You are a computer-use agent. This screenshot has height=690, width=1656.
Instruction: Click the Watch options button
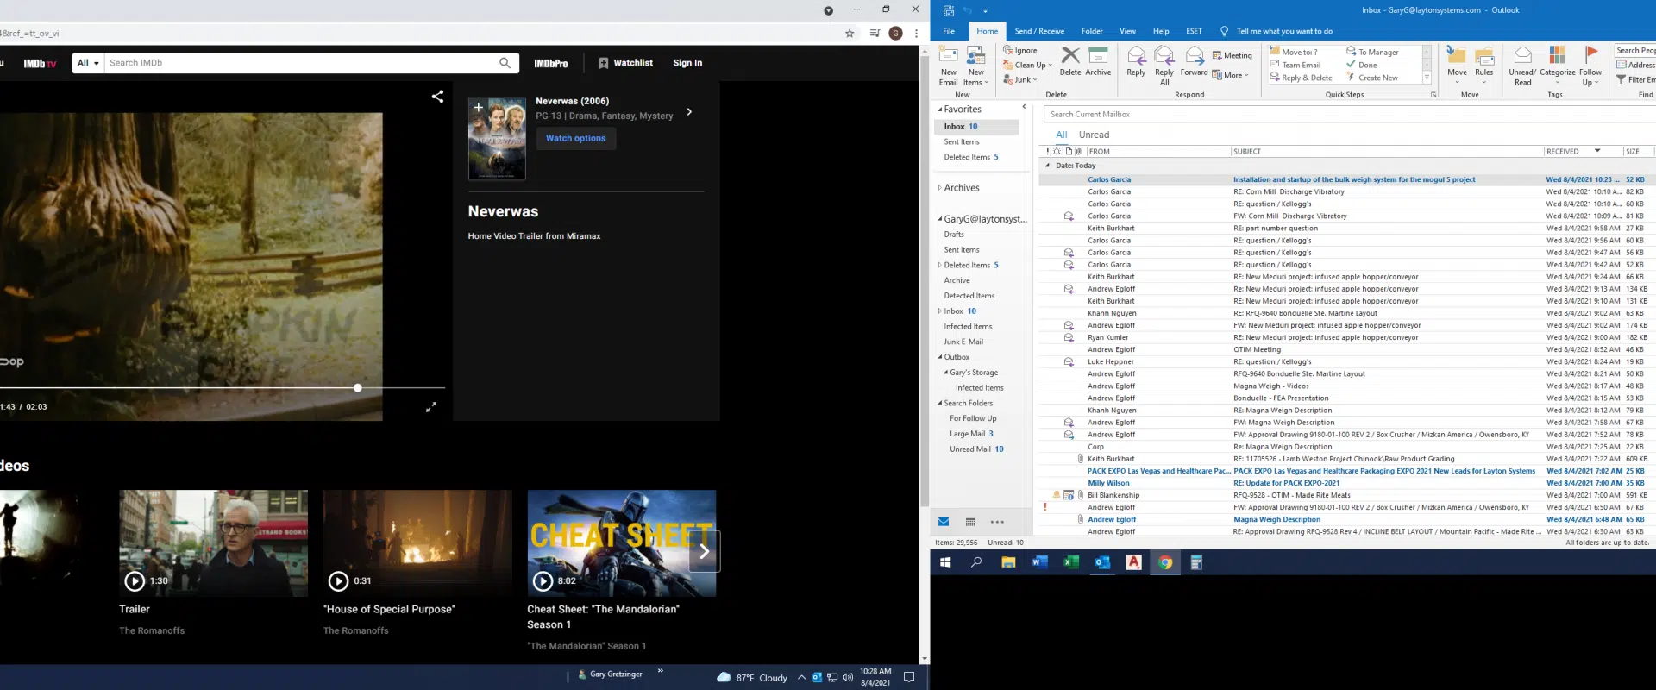pyautogui.click(x=575, y=138)
